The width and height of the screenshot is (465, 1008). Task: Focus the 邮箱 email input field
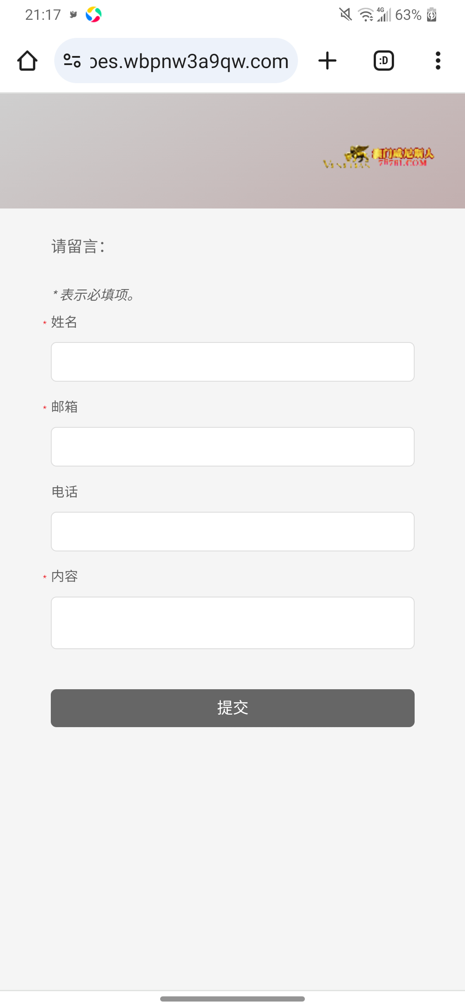pos(232,447)
